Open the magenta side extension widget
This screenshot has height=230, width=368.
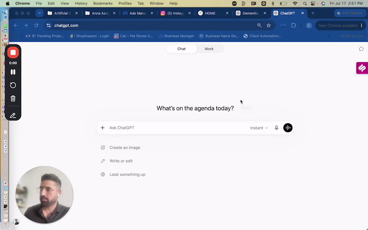coord(362,68)
